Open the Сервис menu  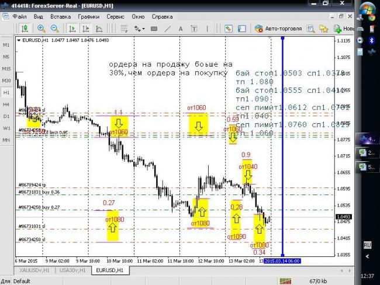click(x=116, y=17)
